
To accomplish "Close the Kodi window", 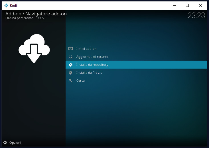I will point(200,5).
